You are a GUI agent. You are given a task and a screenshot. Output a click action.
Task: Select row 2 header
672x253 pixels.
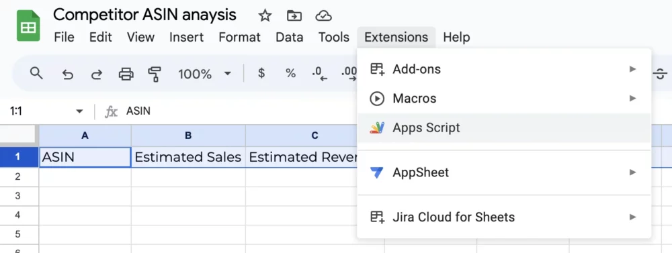click(x=17, y=176)
